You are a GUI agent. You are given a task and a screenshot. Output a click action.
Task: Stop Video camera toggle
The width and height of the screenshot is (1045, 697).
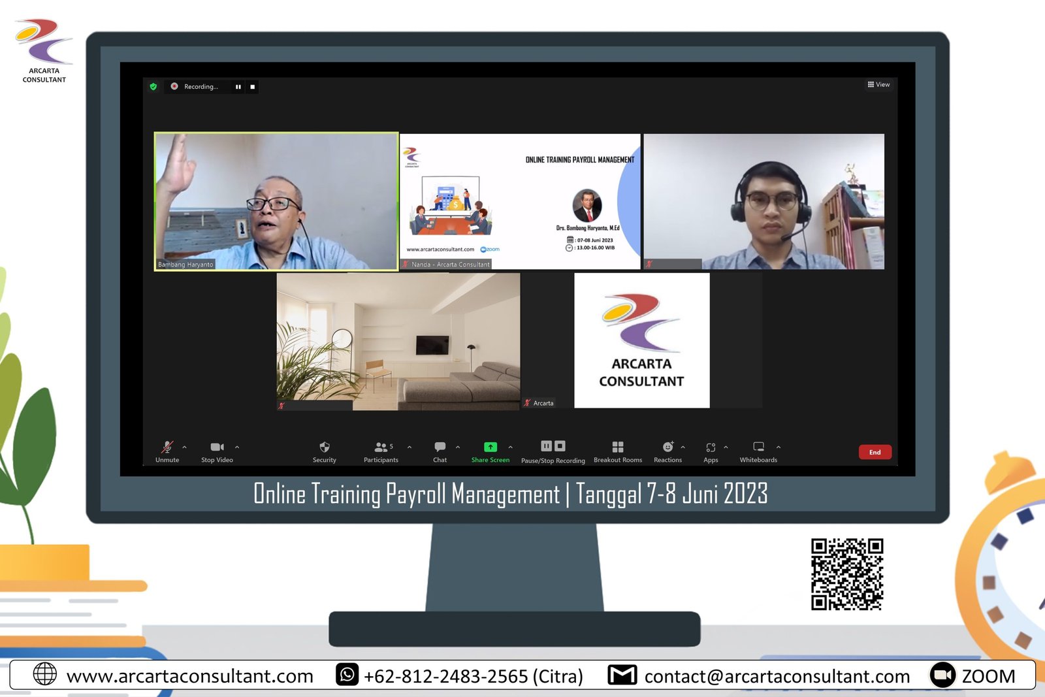coord(217,447)
